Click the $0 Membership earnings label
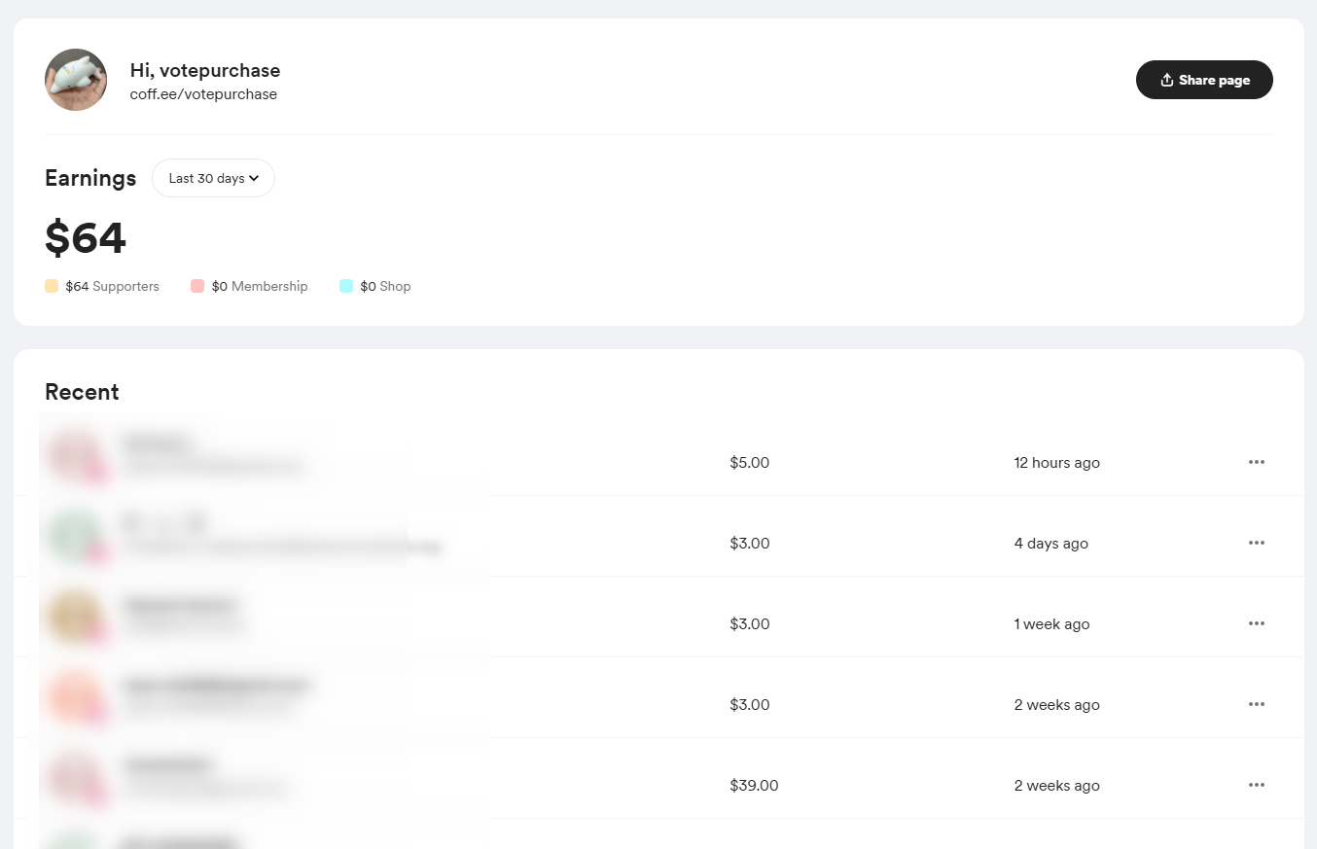The width and height of the screenshot is (1317, 849). click(260, 286)
